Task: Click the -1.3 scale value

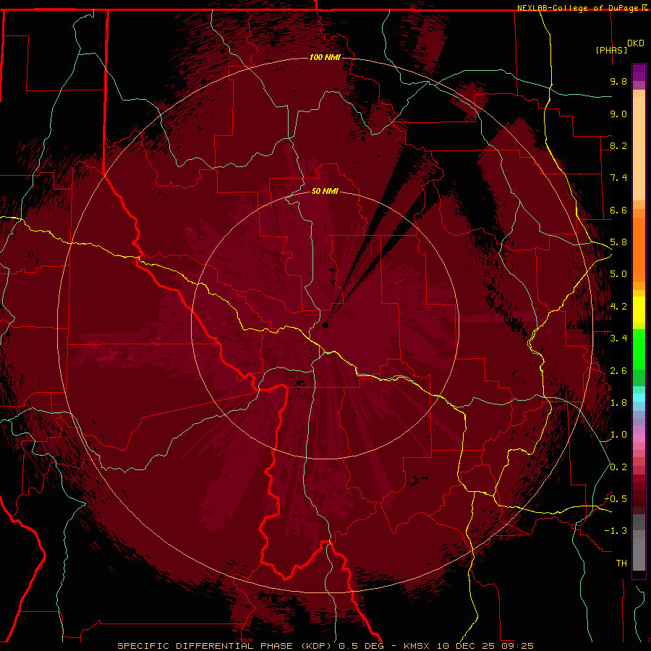Action: point(616,531)
